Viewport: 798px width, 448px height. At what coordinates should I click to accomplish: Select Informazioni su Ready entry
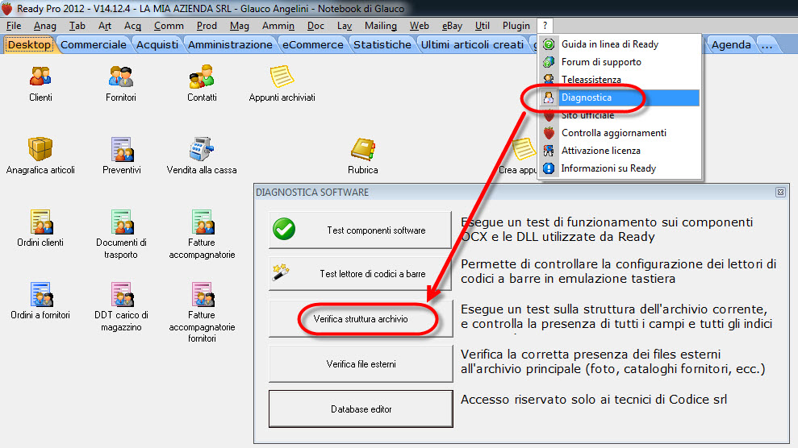[620, 168]
